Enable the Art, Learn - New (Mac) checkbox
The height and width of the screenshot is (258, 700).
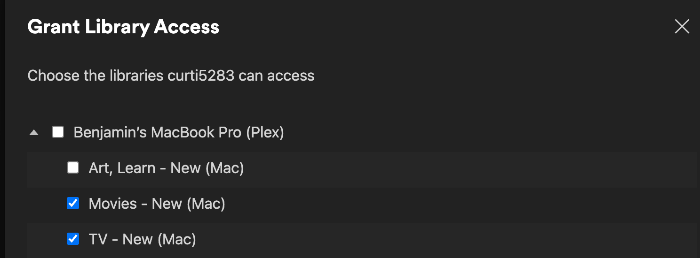coord(73,167)
